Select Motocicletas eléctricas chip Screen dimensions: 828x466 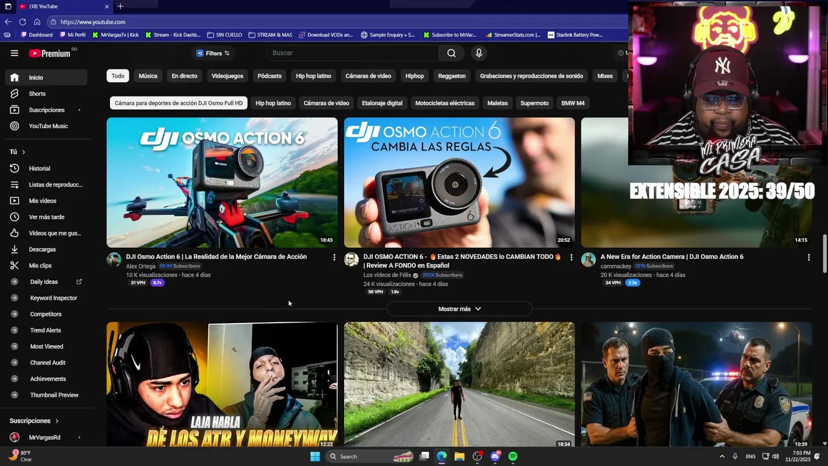click(444, 103)
